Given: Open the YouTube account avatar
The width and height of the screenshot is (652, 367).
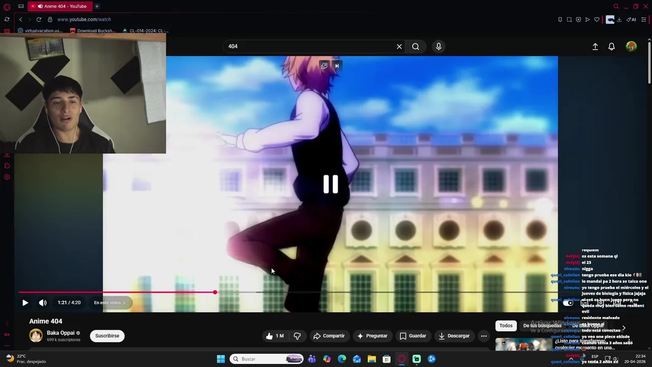Looking at the screenshot, I should click(x=631, y=46).
